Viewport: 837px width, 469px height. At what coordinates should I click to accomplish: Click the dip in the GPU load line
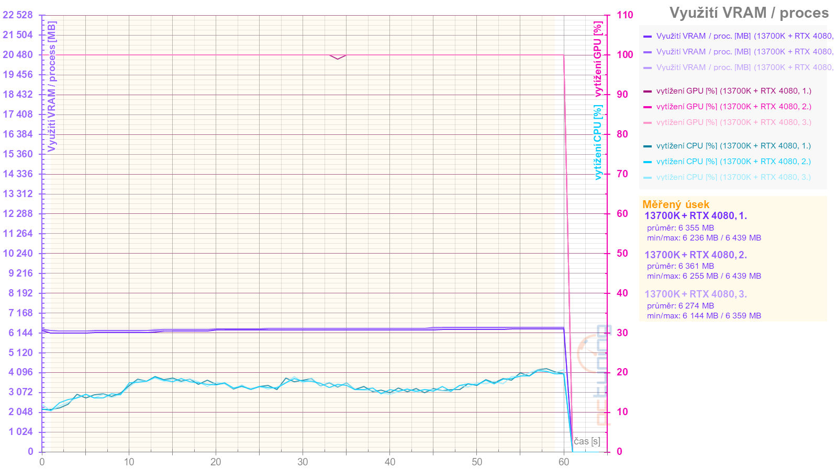[338, 58]
